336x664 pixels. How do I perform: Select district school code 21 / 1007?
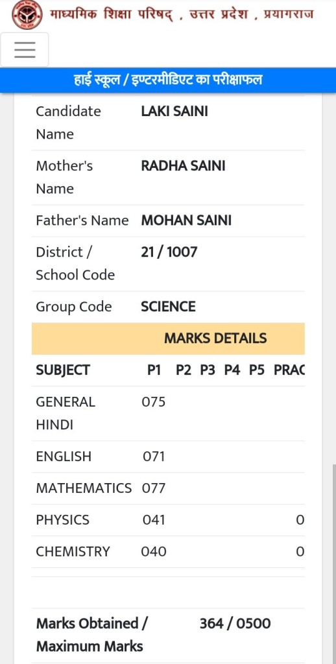click(169, 252)
